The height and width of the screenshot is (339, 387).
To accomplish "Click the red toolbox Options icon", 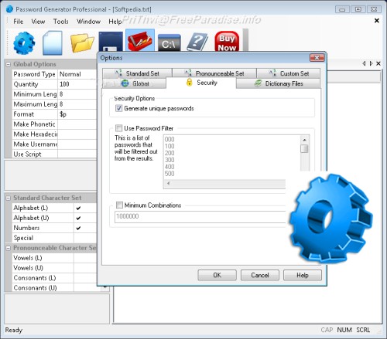I will click(x=140, y=41).
